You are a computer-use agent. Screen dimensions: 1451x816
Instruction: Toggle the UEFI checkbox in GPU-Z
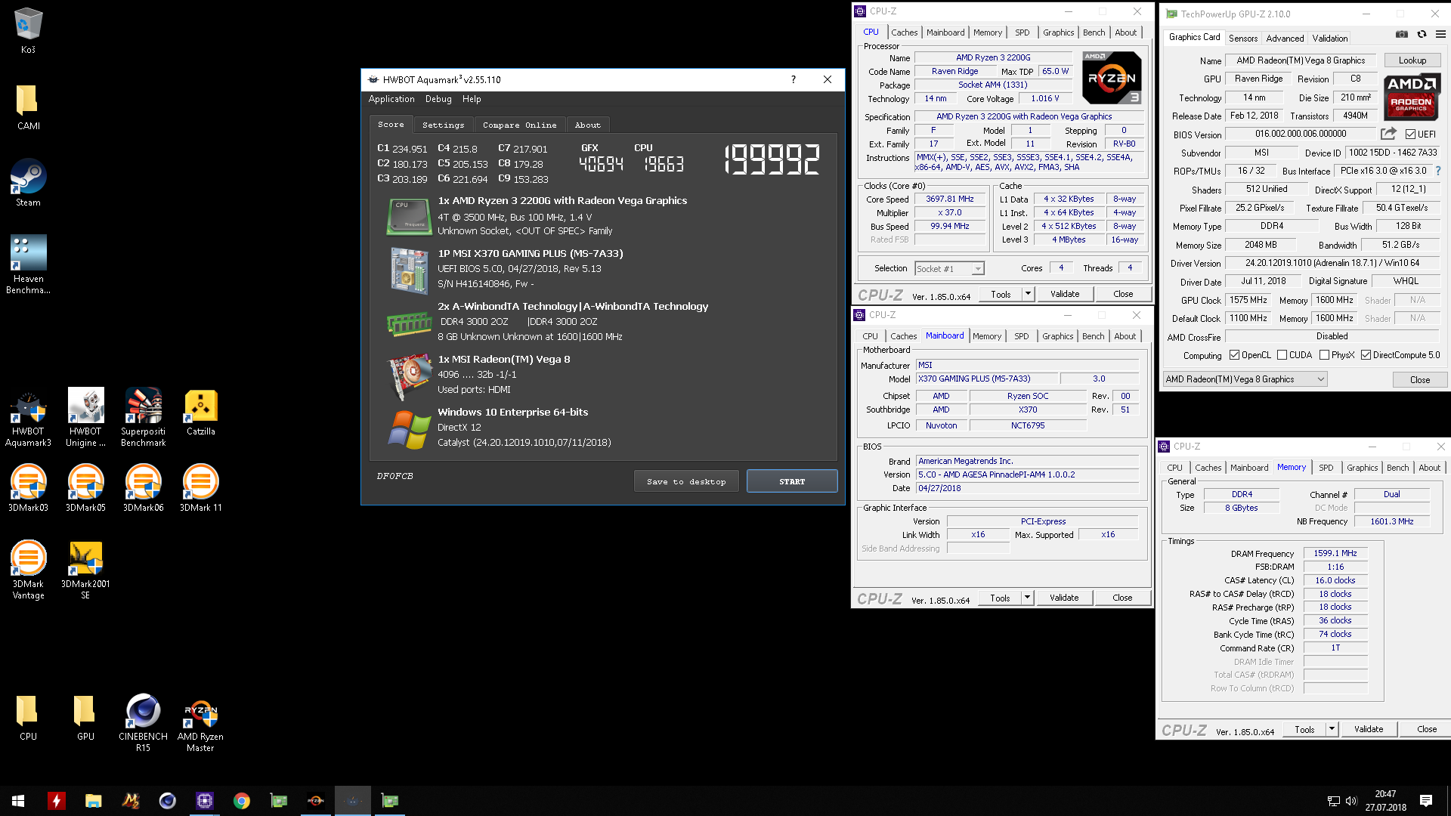pos(1410,134)
